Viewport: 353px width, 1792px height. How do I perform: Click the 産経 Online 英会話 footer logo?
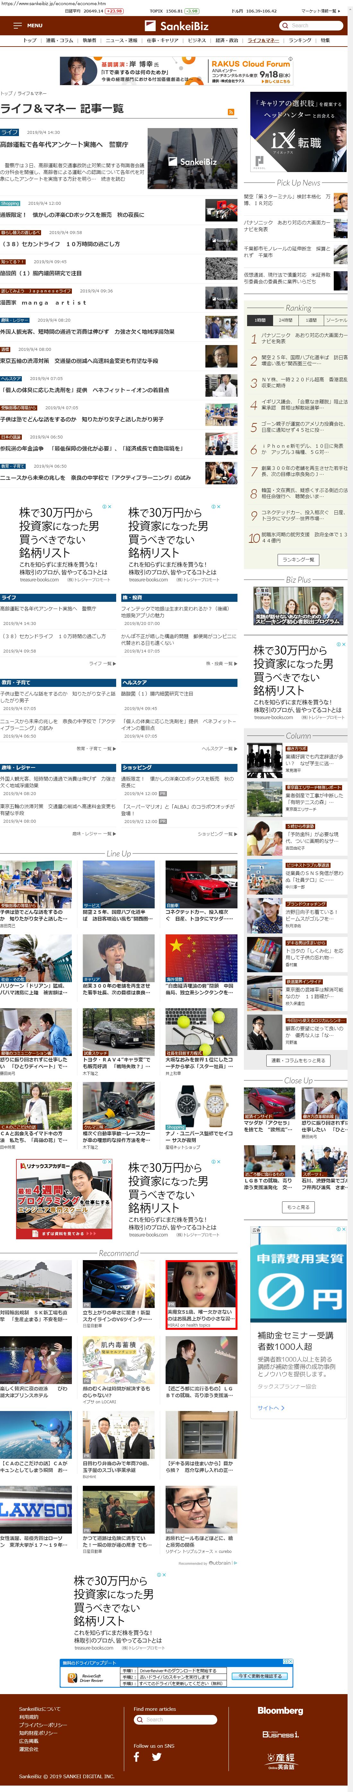pyautogui.click(x=281, y=1761)
